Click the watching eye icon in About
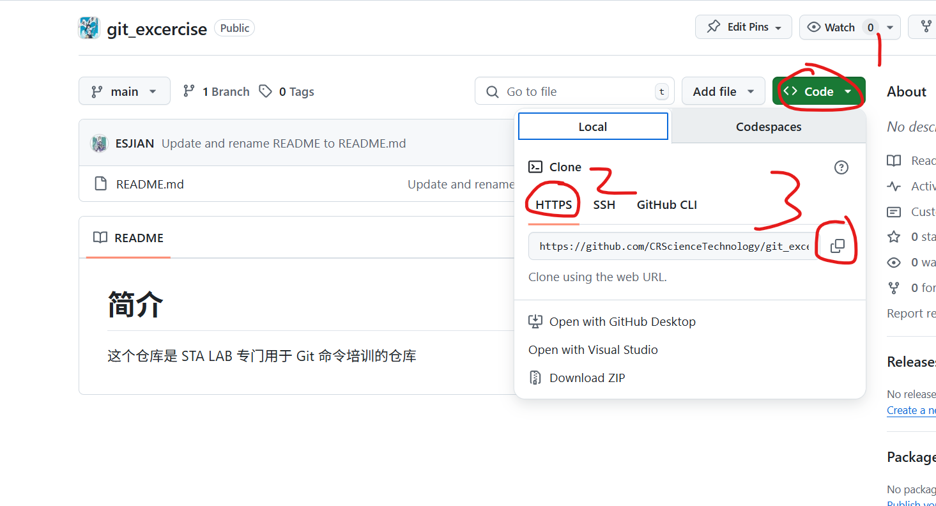Screen dimensions: 936x506 tap(894, 263)
